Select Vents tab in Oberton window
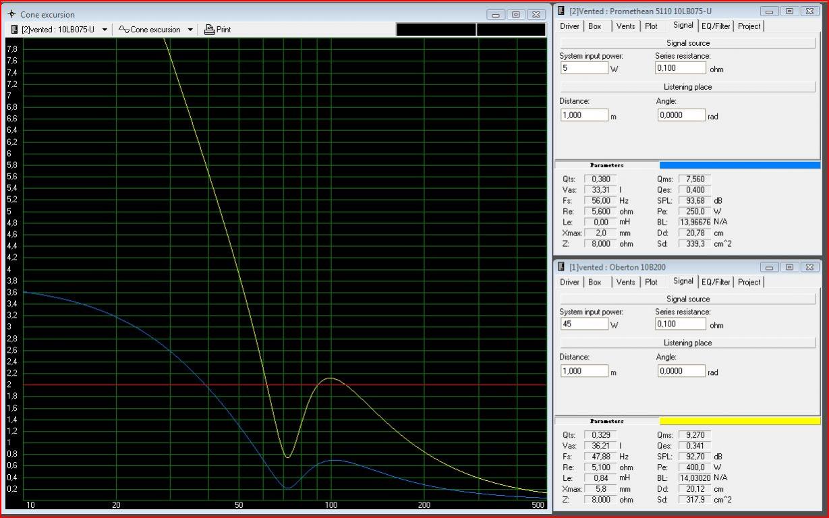The height and width of the screenshot is (518, 829). click(625, 282)
